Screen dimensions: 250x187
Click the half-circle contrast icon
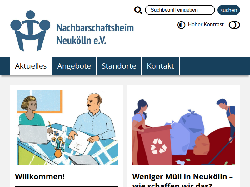(181, 25)
